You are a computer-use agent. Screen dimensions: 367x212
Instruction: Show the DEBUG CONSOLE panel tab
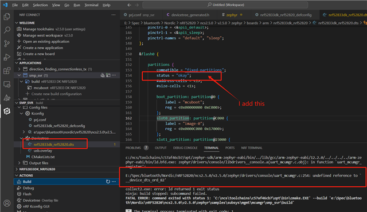pyautogui.click(x=185, y=148)
